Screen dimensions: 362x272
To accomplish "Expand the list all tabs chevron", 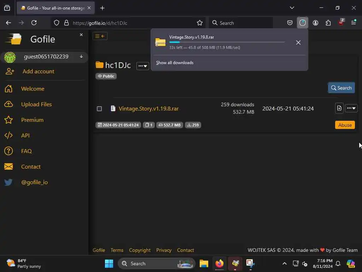I will coord(292,8).
